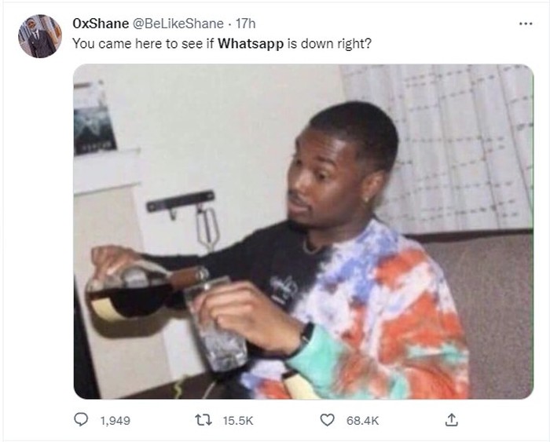Viewport: 550px width, 442px height.
Task: Click the 1,949 replies count
Action: pos(115,420)
